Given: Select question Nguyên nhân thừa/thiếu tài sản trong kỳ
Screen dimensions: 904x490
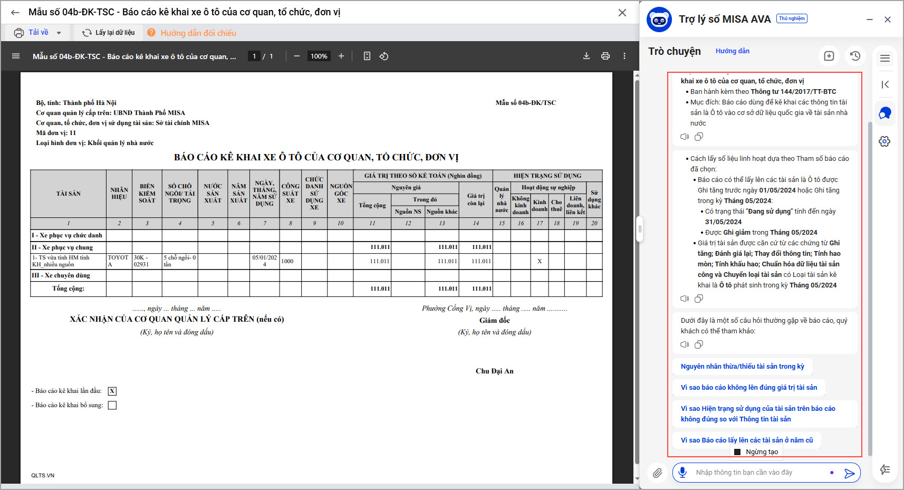Looking at the screenshot, I should pos(743,367).
